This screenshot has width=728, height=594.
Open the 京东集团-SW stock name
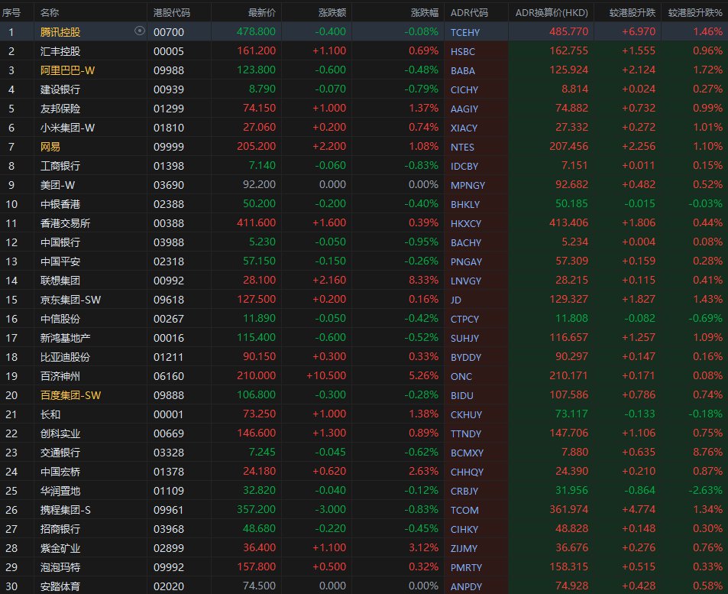click(70, 300)
